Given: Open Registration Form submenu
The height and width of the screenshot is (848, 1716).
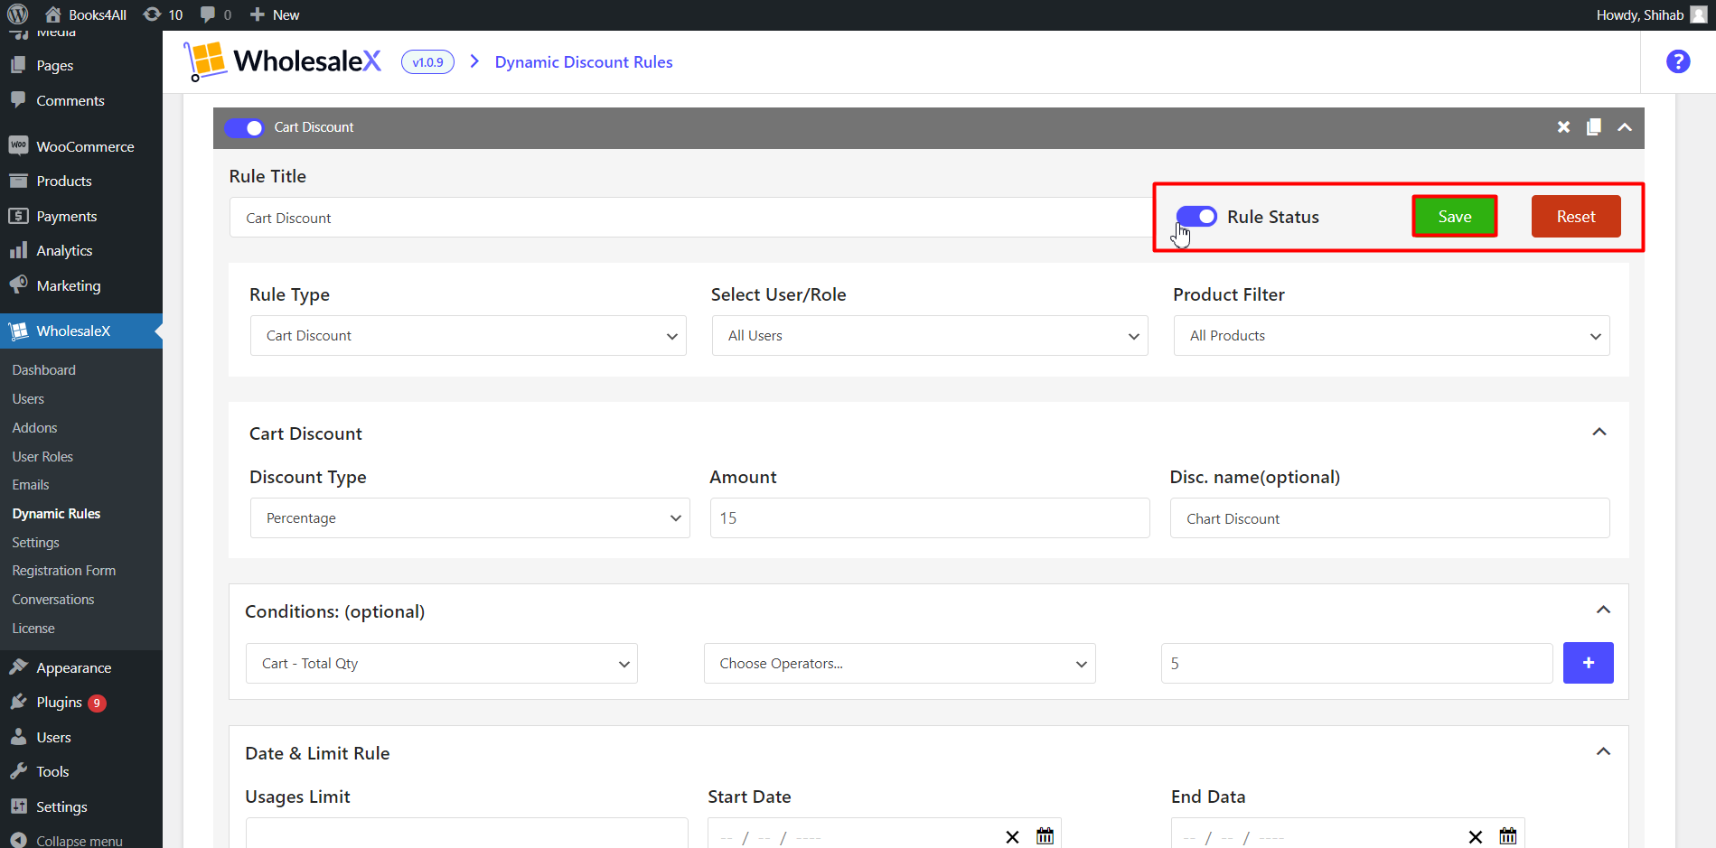Looking at the screenshot, I should click(x=63, y=571).
